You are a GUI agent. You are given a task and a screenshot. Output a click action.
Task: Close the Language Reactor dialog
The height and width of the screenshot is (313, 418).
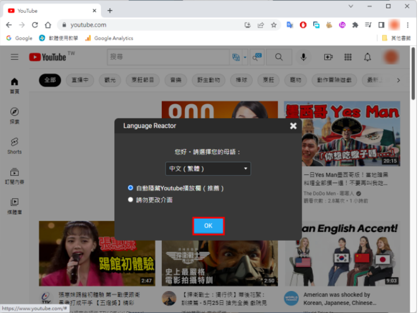(293, 126)
